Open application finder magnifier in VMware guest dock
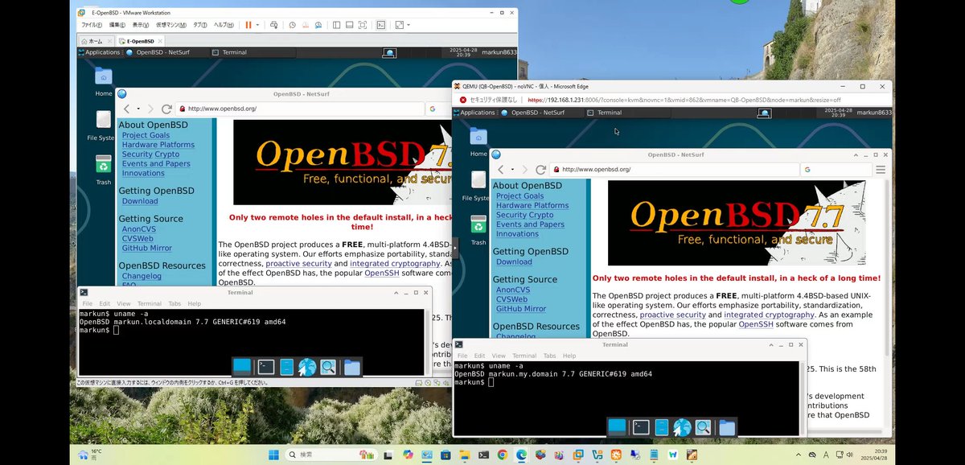The width and height of the screenshot is (965, 465). tap(328, 368)
